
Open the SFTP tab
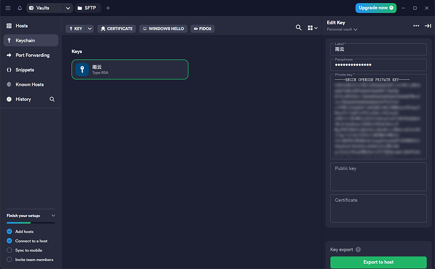(87, 8)
